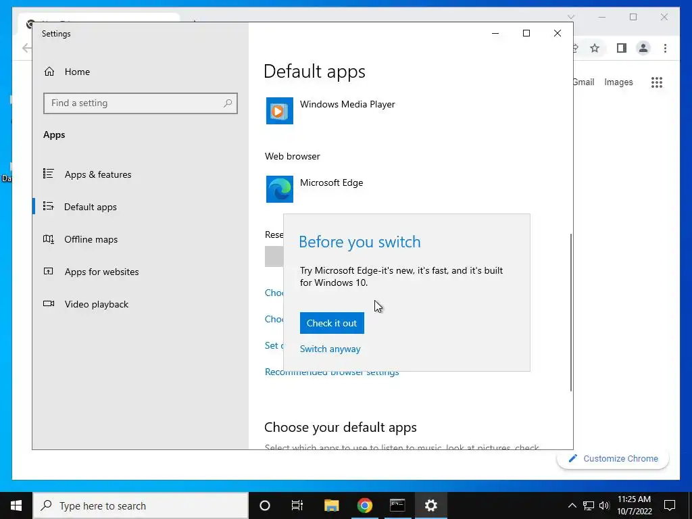The width and height of the screenshot is (692, 519).
Task: Open Offline maps settings
Action: pos(91,239)
